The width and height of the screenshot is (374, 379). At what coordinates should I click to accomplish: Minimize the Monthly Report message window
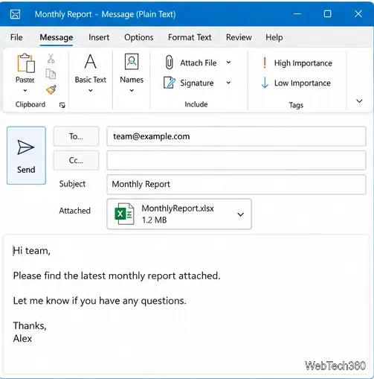(297, 14)
